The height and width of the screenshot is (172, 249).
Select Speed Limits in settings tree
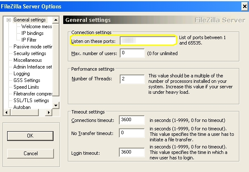click(26, 87)
